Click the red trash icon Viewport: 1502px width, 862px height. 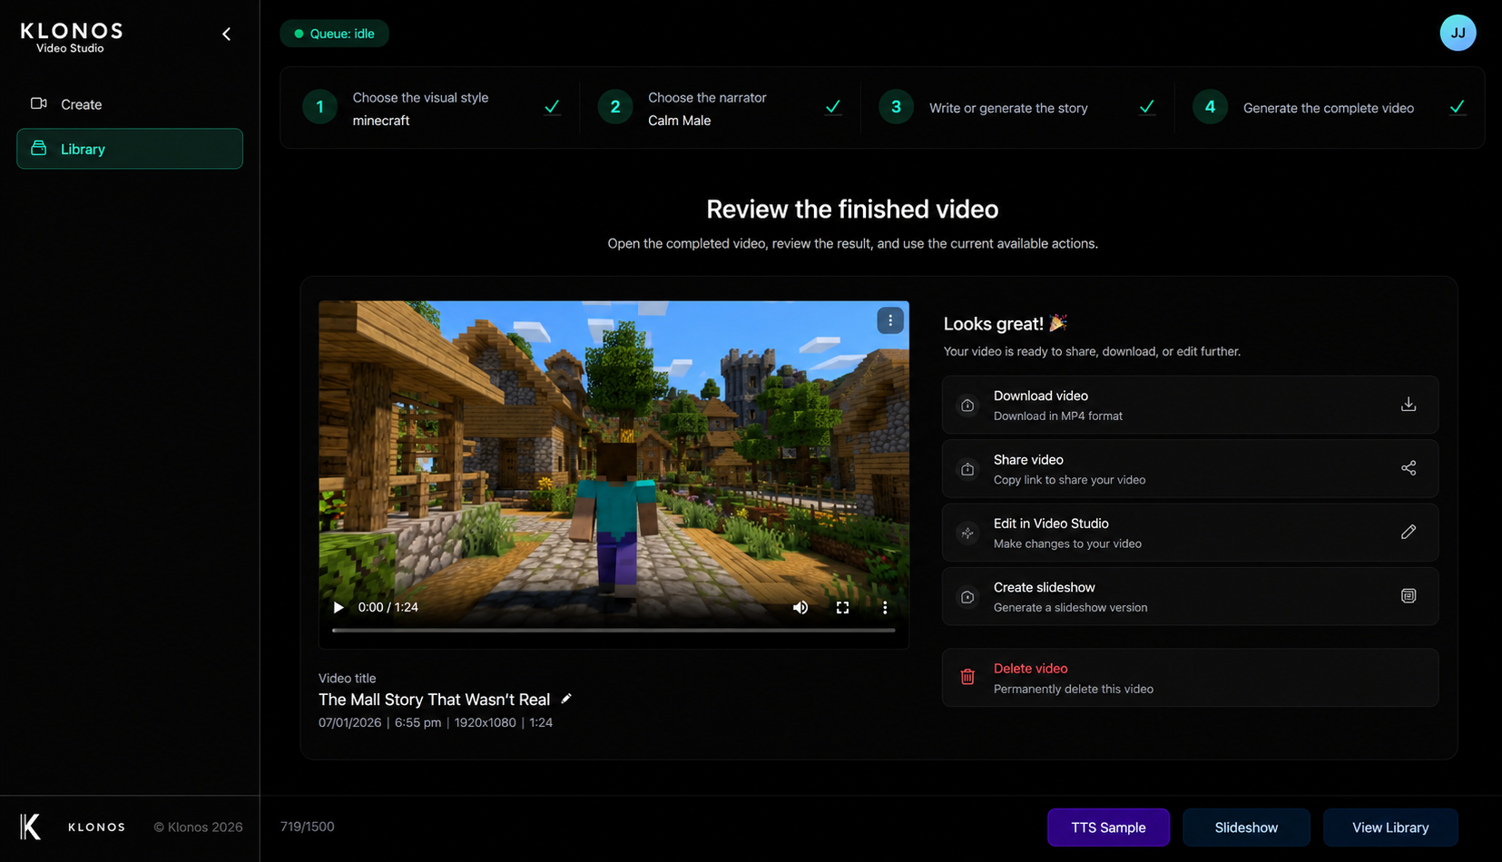coord(967,677)
